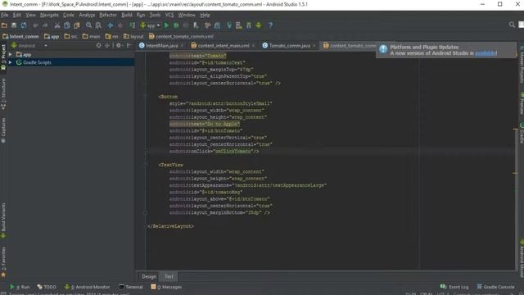This screenshot has width=524, height=295.
Task: Click the Redo toolbar icon
Action: [45, 25]
